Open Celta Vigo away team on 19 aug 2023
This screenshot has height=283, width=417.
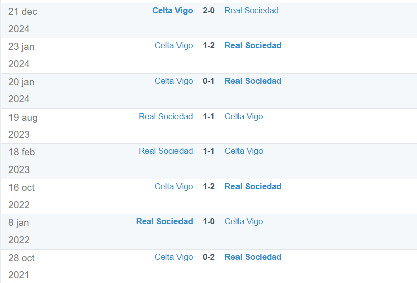tap(244, 117)
